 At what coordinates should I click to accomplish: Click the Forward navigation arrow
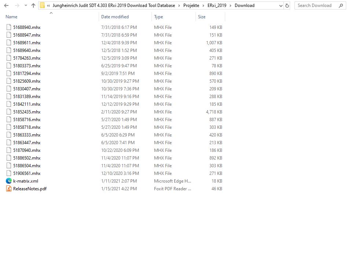17,5
